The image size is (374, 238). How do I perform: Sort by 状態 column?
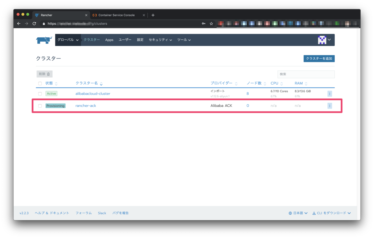click(x=51, y=83)
